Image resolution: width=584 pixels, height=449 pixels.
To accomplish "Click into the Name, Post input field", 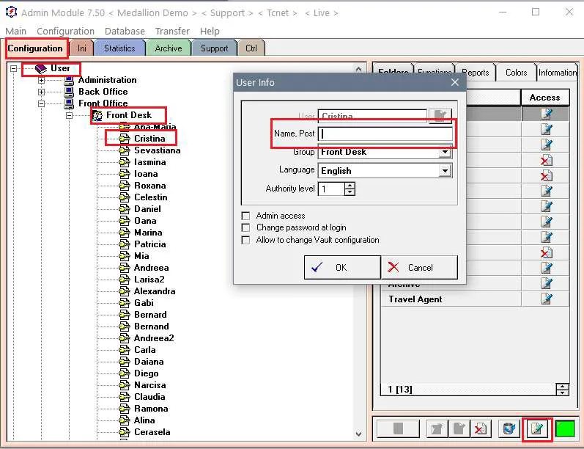I will (385, 134).
